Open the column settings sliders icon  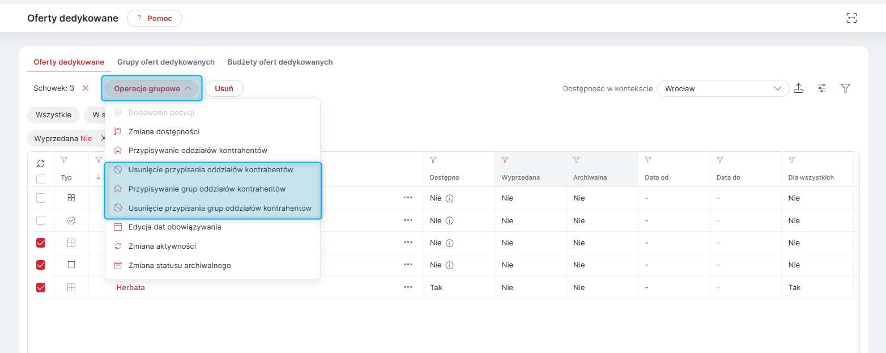[x=822, y=88]
